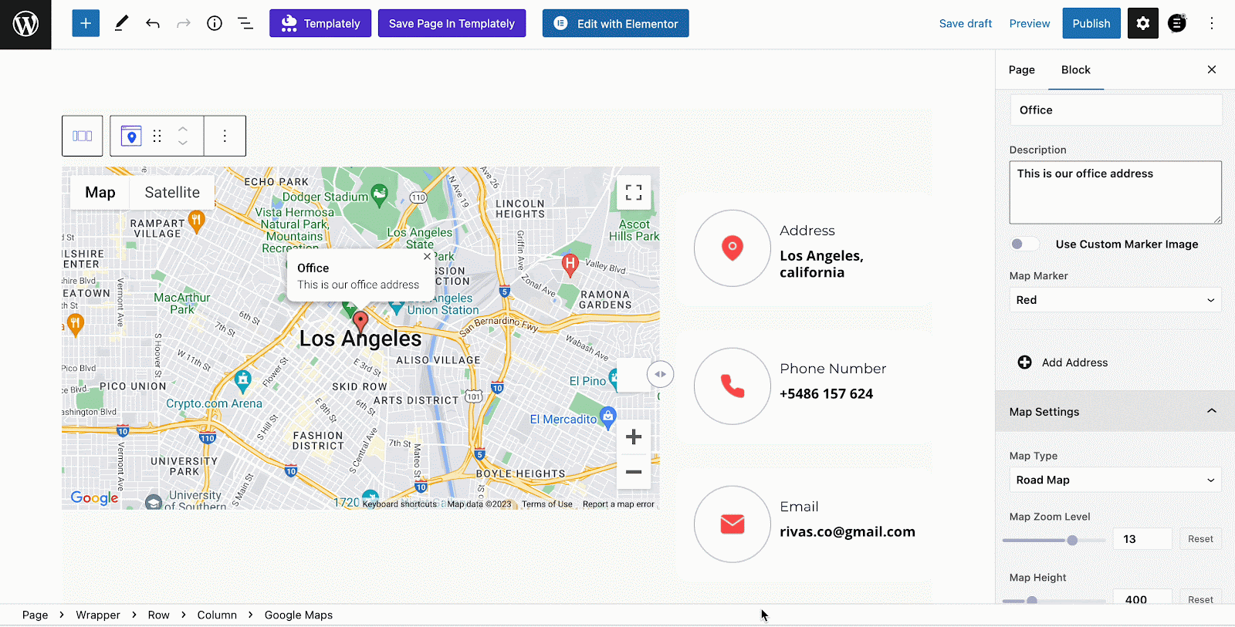Screen dimensions: 1235x627
Task: Select the Map view button
Action: (x=100, y=192)
